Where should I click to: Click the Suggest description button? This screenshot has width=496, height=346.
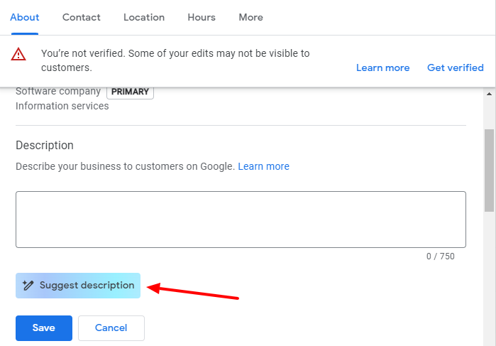pyautogui.click(x=78, y=286)
